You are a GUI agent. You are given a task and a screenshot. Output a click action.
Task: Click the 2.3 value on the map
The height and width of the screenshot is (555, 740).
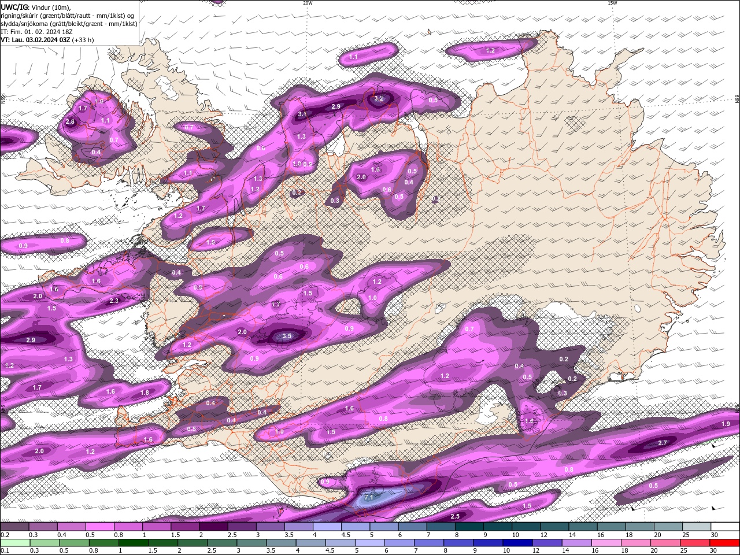(114, 301)
